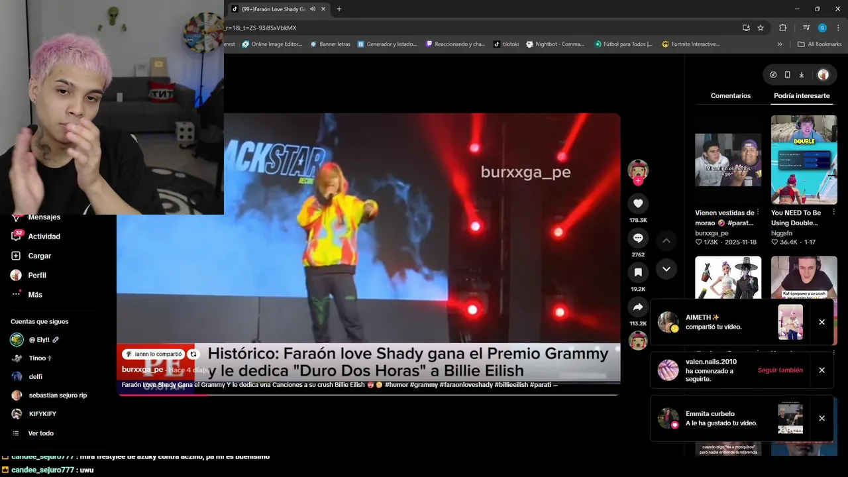Screen dimensions: 848x477
Task: Open more options on You NEED To Be card
Action: pyautogui.click(x=833, y=213)
